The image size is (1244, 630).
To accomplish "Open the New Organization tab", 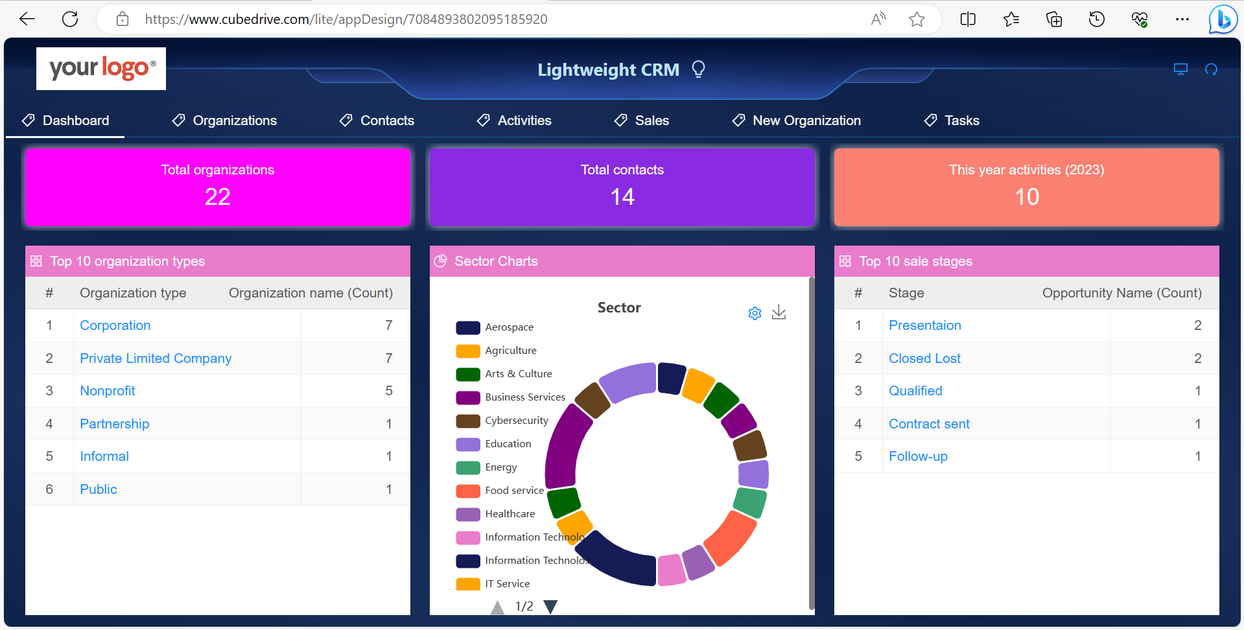I will coord(796,121).
